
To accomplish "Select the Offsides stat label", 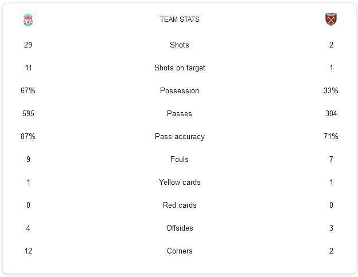I will pos(180,228).
